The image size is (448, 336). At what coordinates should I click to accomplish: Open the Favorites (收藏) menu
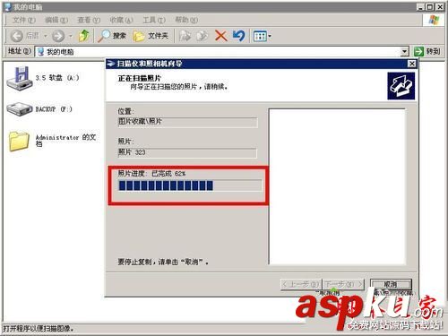tap(121, 20)
